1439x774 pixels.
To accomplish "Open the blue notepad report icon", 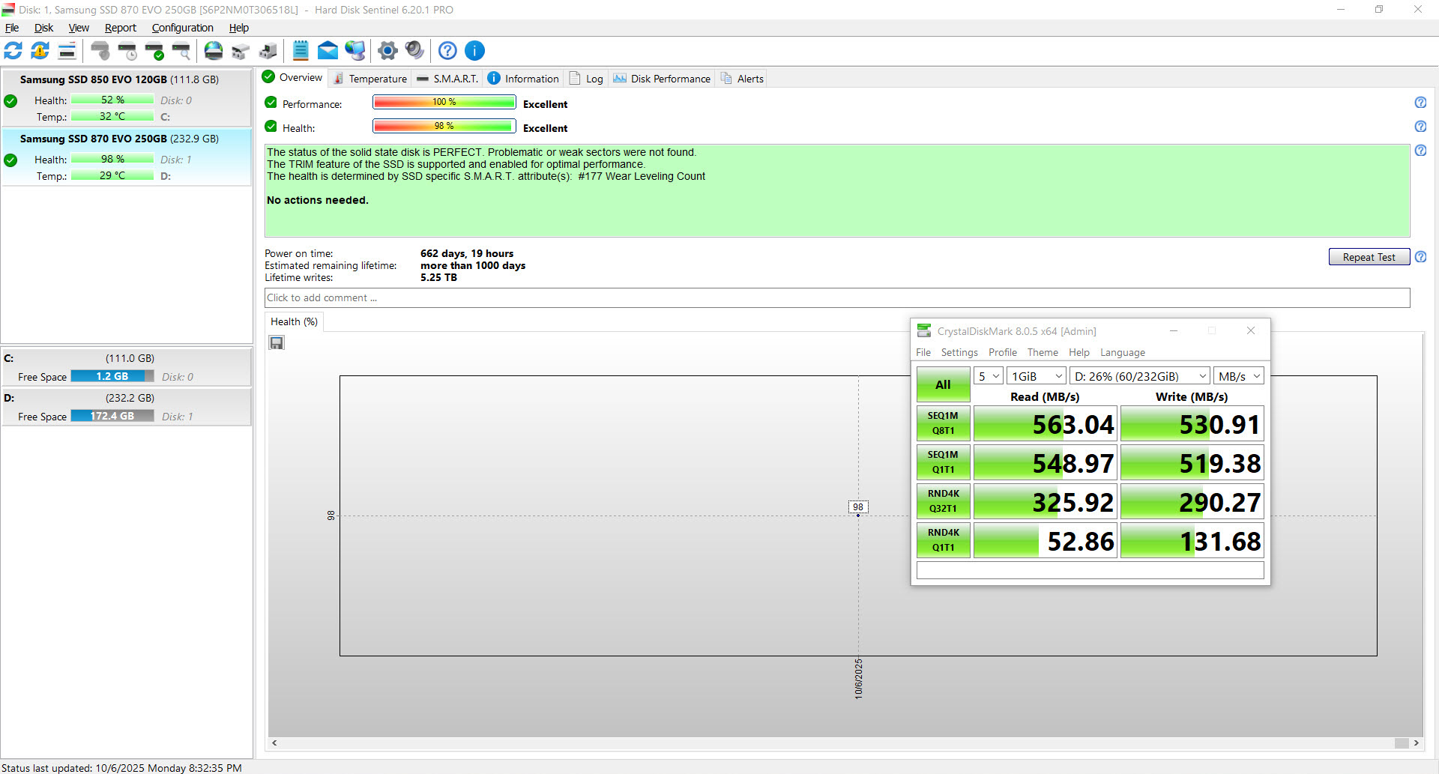I will pos(301,51).
